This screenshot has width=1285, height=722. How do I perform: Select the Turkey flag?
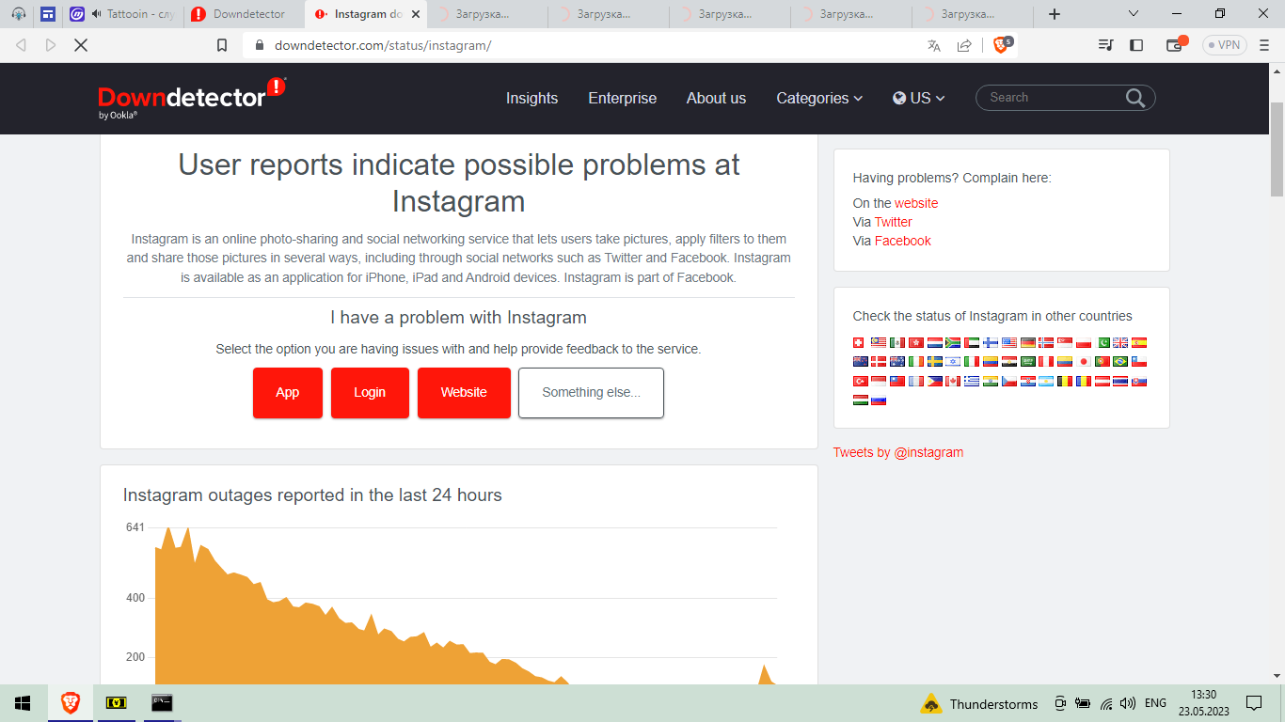[859, 382]
